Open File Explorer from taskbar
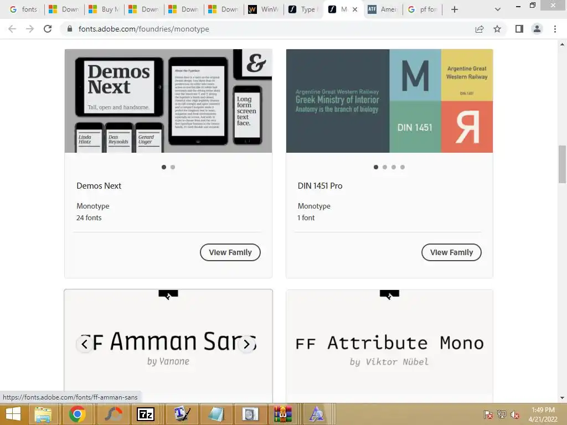This screenshot has width=567, height=425. [43, 414]
